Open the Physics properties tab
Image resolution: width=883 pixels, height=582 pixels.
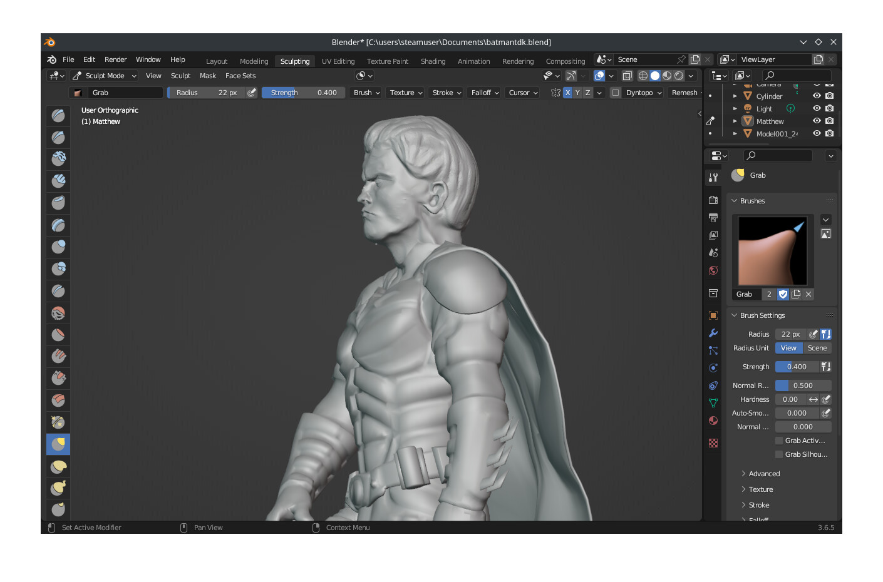(x=713, y=368)
